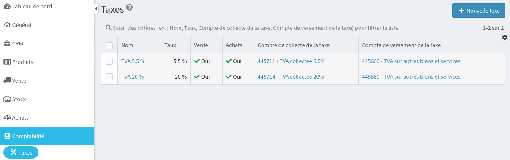
Task: Open CRM briefcase icon in sidebar
Action: (7, 43)
